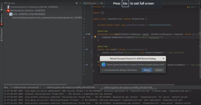This screenshot has height=105, width=201.
Task: Open the Pull Requests sidebar tab
Action: 2,35
